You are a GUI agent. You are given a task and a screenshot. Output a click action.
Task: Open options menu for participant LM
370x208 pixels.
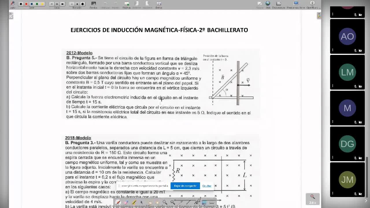coord(333,86)
